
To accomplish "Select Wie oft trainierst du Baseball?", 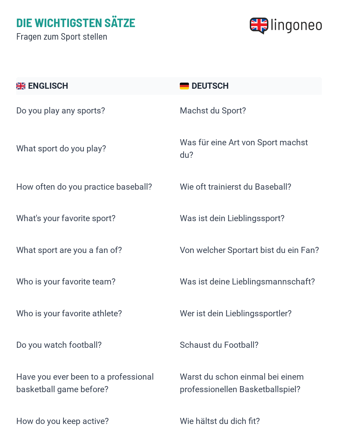I will [236, 187].
